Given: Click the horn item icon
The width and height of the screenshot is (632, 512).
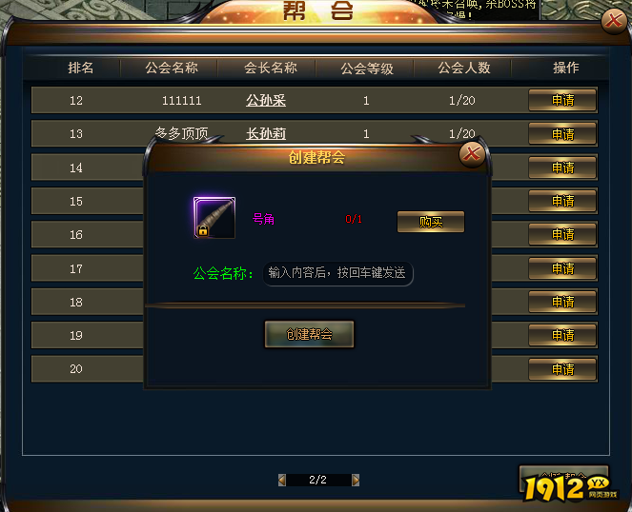Looking at the screenshot, I should pyautogui.click(x=214, y=218).
